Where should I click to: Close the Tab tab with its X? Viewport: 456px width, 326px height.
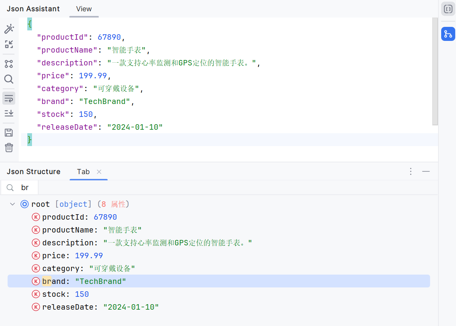point(98,171)
